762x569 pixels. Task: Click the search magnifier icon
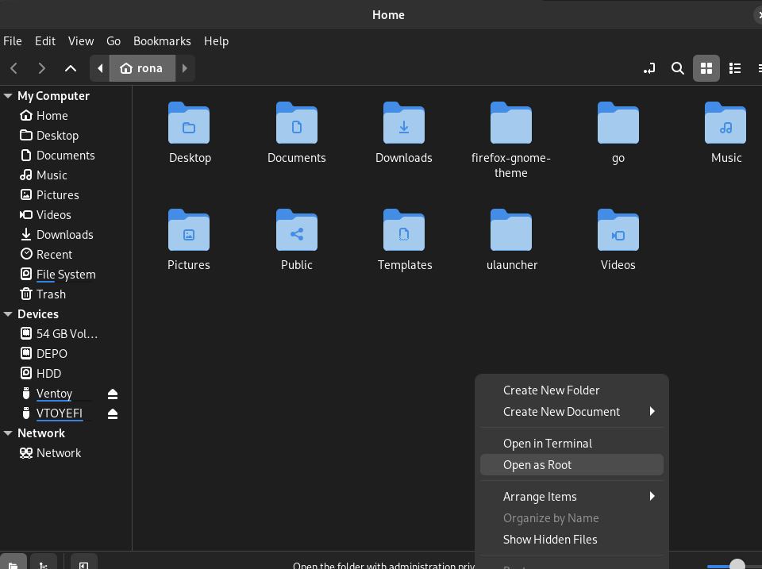677,68
